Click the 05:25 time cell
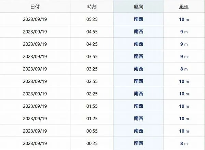The width and height of the screenshot is (205, 150). click(92, 19)
